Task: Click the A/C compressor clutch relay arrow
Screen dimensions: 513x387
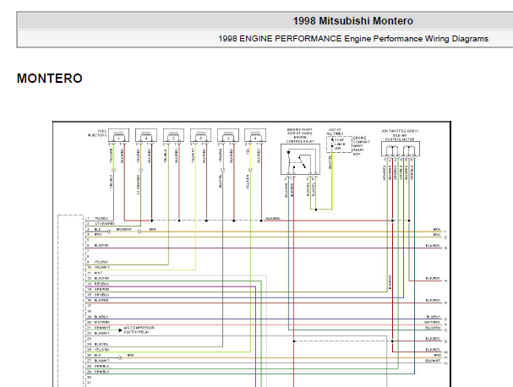Action: click(120, 330)
